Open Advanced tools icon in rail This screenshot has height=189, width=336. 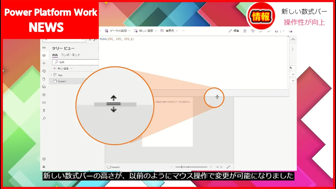[44, 111]
